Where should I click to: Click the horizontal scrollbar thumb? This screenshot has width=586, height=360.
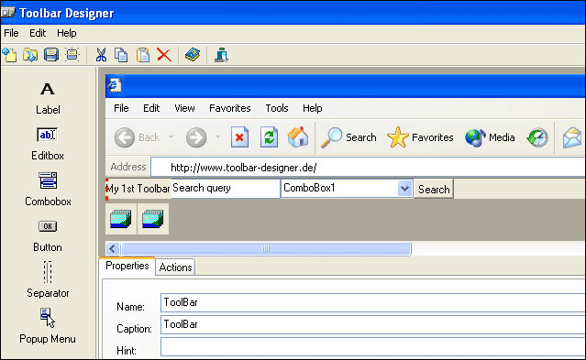point(266,249)
